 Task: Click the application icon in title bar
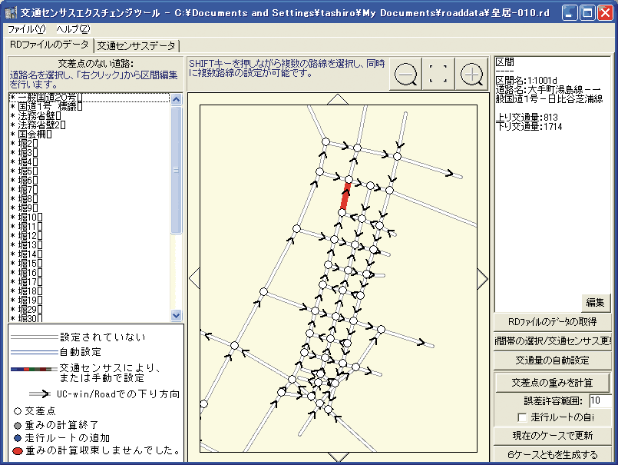pos(11,13)
